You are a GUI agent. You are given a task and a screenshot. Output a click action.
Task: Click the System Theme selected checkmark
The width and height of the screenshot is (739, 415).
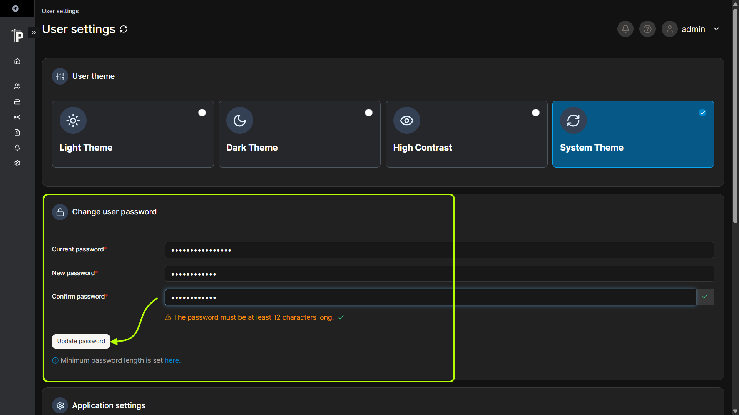702,113
